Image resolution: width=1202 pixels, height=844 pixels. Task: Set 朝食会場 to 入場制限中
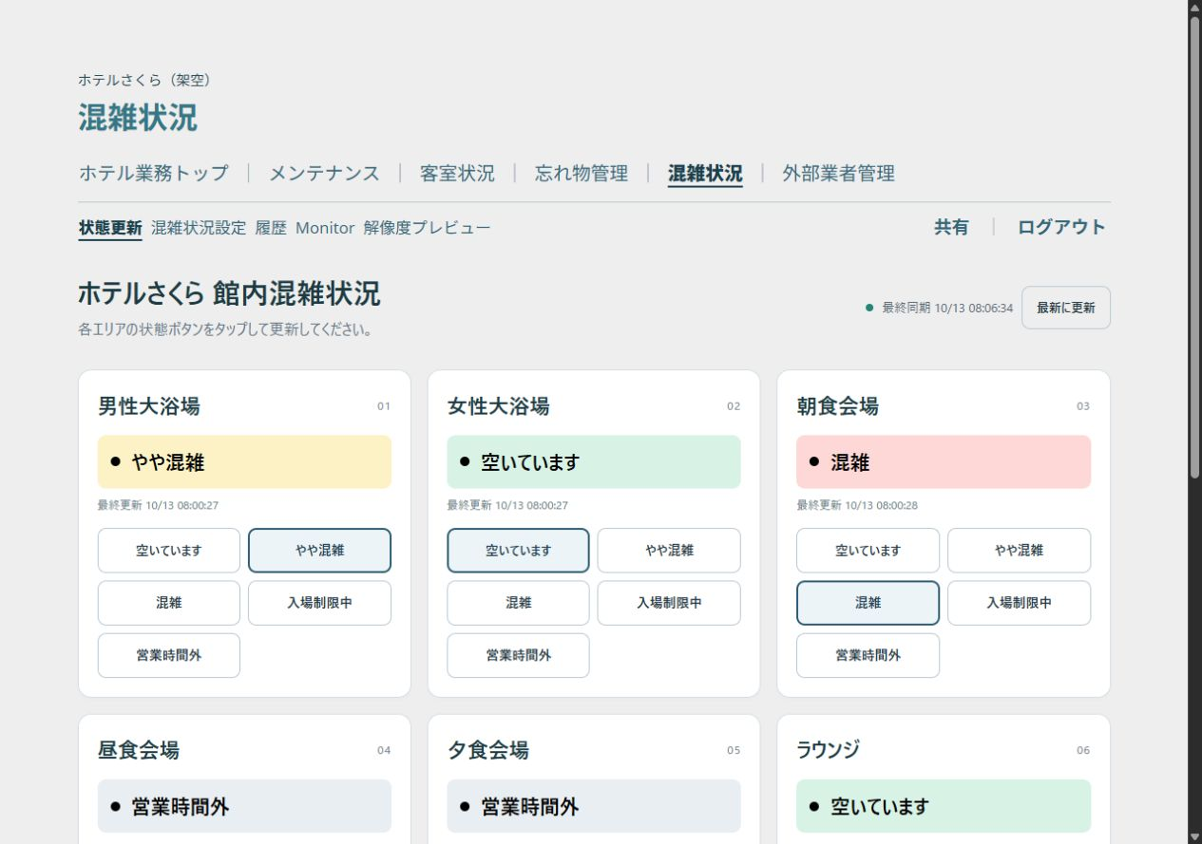[x=1019, y=603]
